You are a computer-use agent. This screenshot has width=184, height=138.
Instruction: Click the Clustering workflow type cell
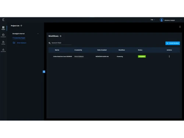[120, 57]
